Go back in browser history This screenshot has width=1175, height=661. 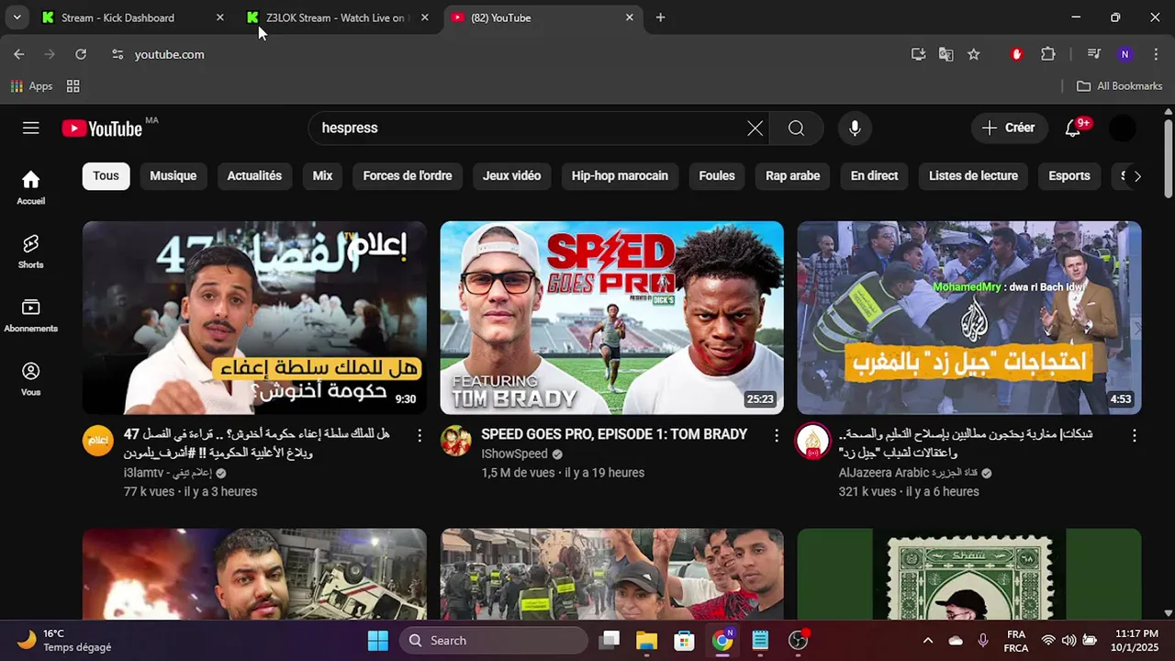tap(18, 54)
